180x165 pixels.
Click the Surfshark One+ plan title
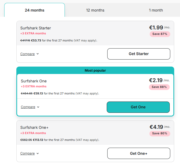click(35, 127)
